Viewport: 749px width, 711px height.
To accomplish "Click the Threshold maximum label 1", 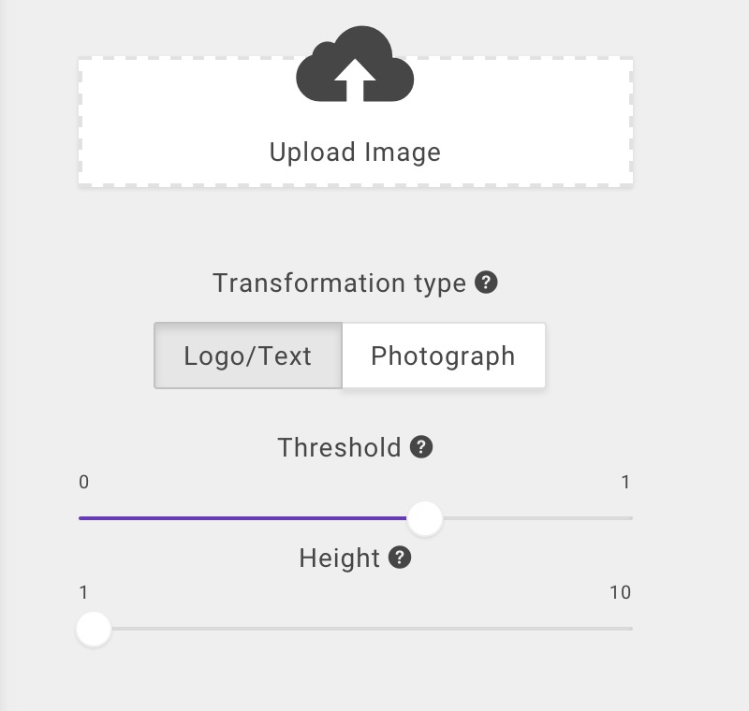I will [625, 483].
